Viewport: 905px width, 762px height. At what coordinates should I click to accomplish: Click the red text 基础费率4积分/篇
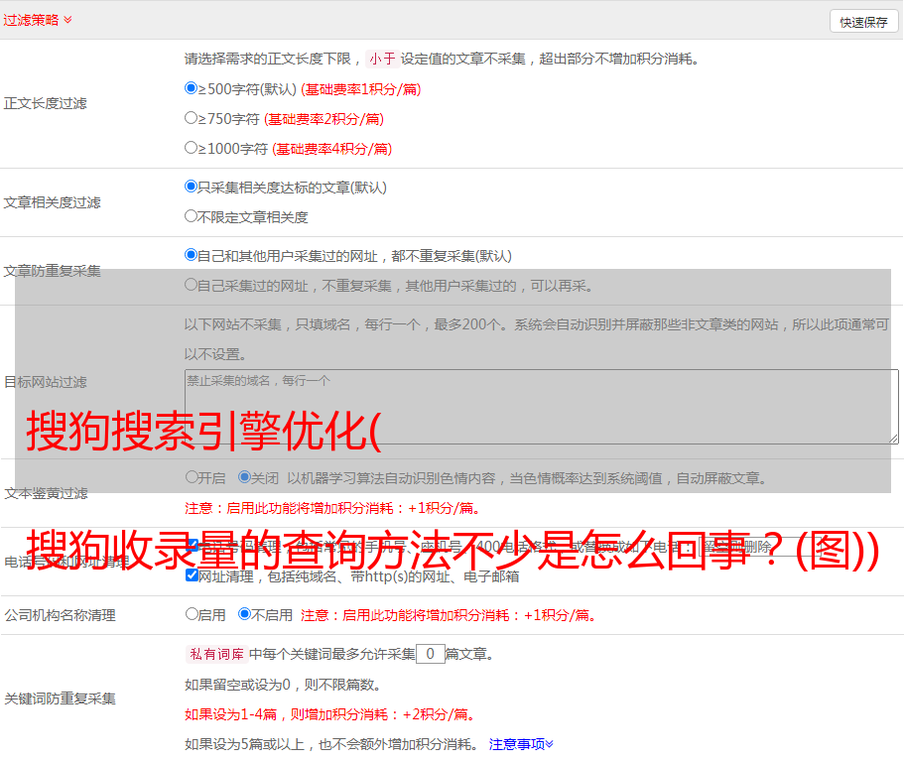(331, 149)
